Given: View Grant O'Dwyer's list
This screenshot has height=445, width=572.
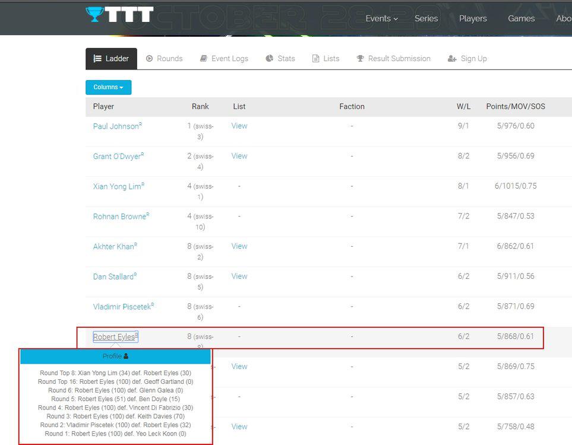Looking at the screenshot, I should pyautogui.click(x=239, y=156).
